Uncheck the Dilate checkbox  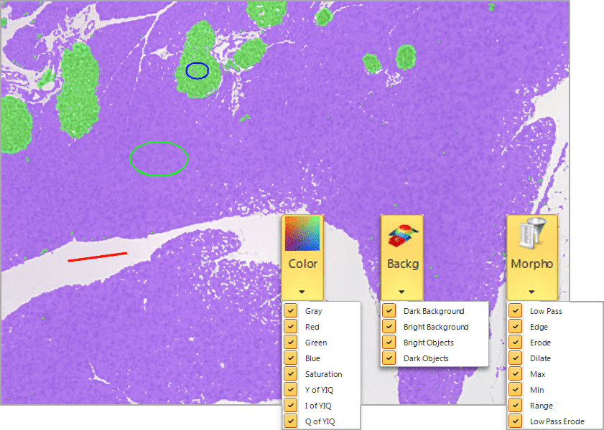[516, 358]
